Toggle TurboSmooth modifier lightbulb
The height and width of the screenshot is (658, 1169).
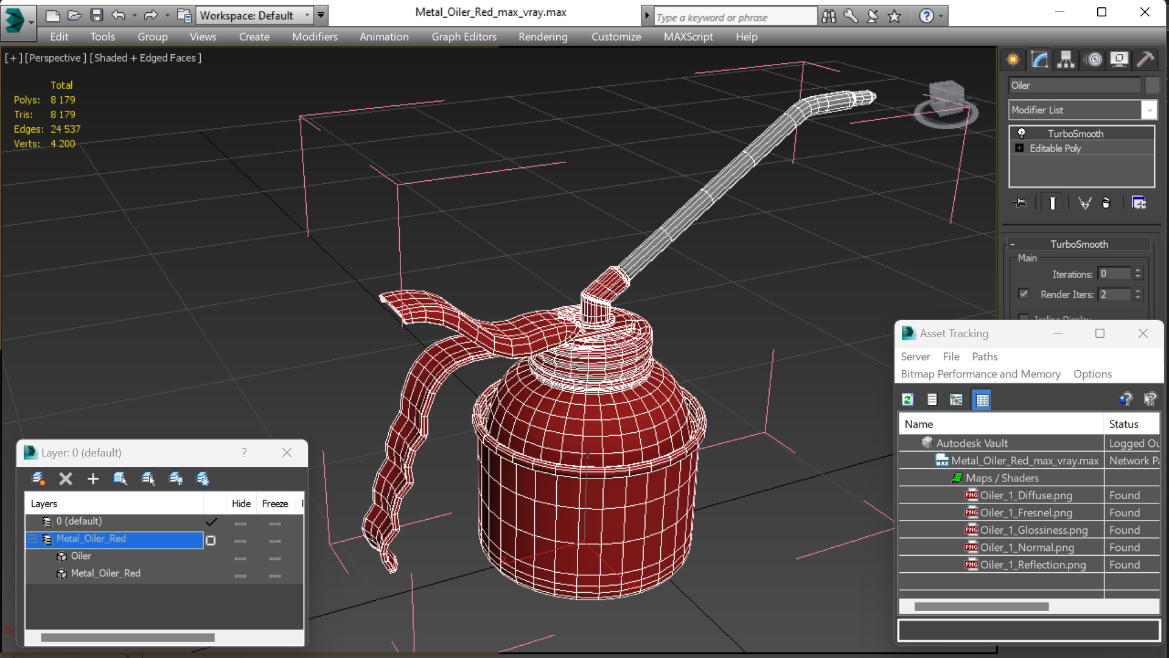tap(1022, 133)
